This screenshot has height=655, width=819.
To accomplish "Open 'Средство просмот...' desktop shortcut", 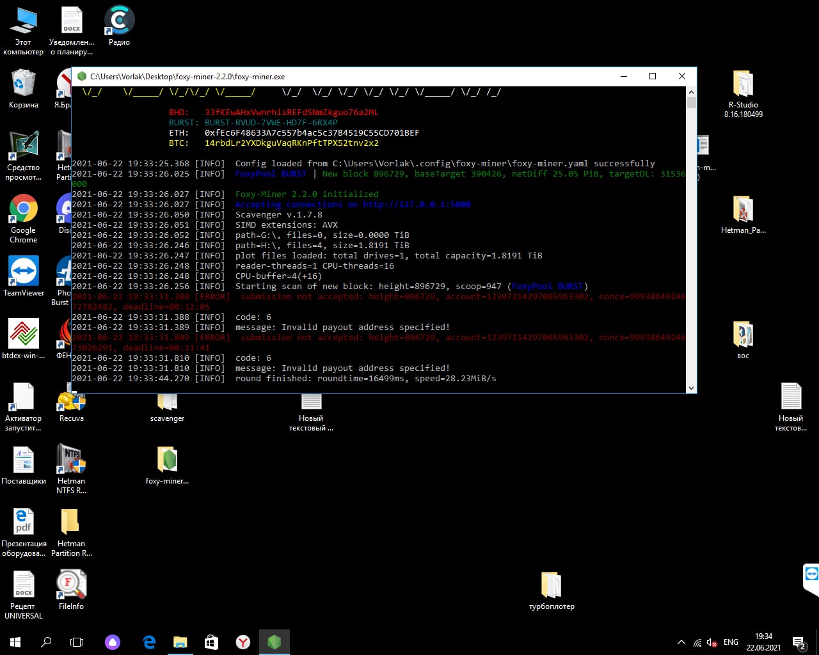I will (x=24, y=156).
